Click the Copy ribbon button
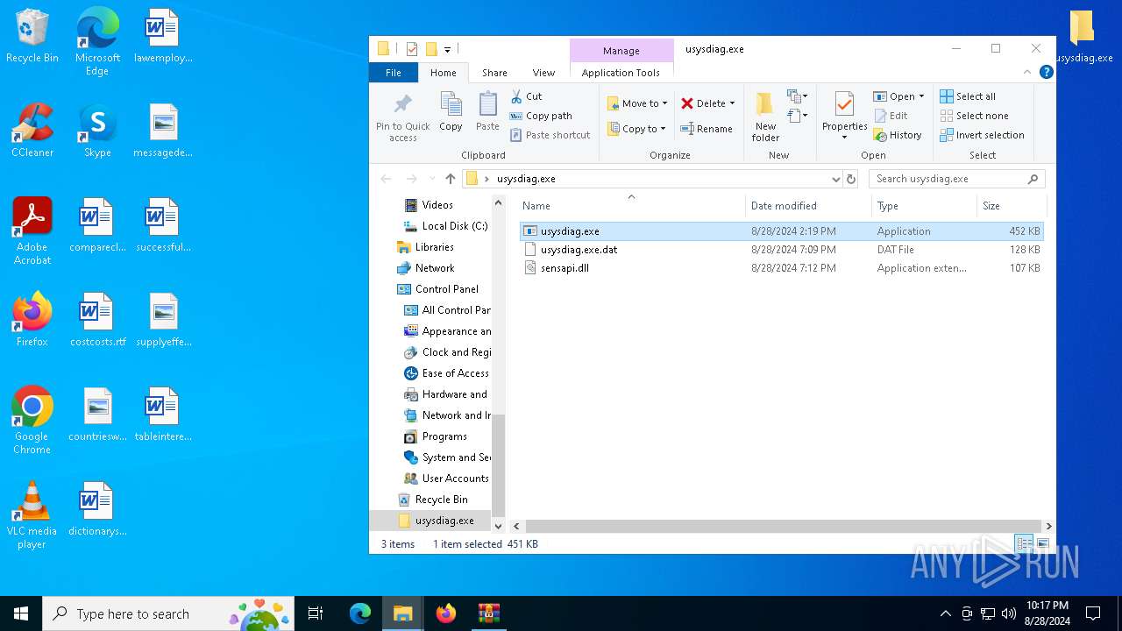This screenshot has height=631, width=1122. [451, 111]
